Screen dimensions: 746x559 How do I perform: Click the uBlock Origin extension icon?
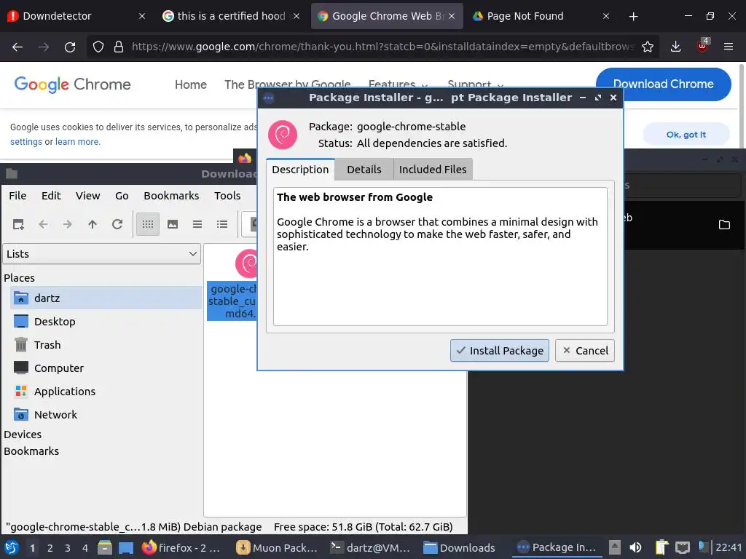[702, 47]
